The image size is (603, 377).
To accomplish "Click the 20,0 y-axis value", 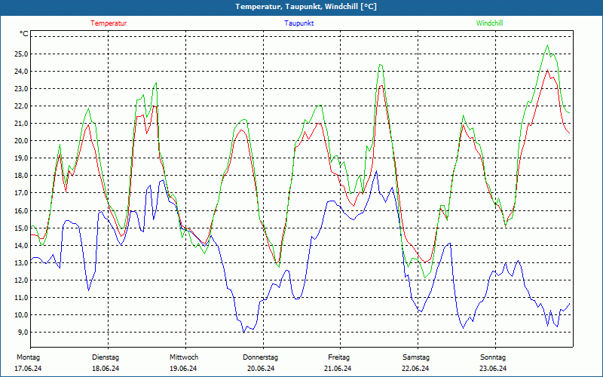I will coord(21,141).
